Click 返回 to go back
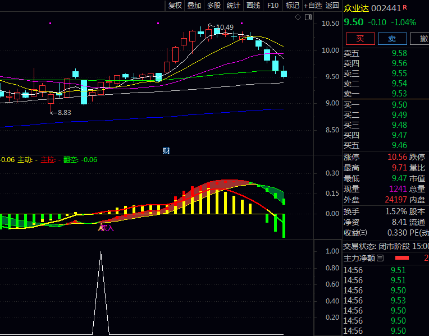429x336 pixels. coord(332,6)
